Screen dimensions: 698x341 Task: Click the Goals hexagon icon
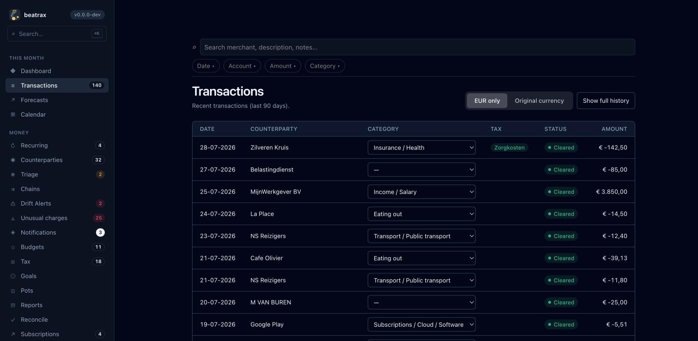[13, 276]
